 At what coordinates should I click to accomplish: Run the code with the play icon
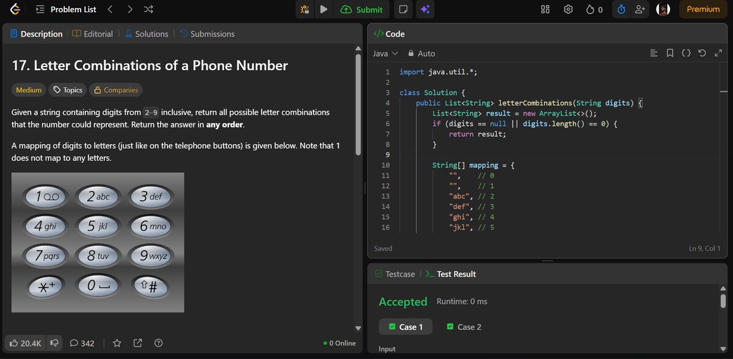click(324, 9)
